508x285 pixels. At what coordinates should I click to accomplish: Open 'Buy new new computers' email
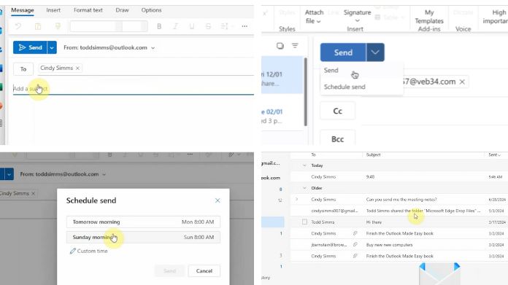(399, 245)
